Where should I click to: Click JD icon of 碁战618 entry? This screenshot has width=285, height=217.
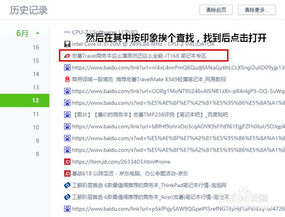click(67, 173)
